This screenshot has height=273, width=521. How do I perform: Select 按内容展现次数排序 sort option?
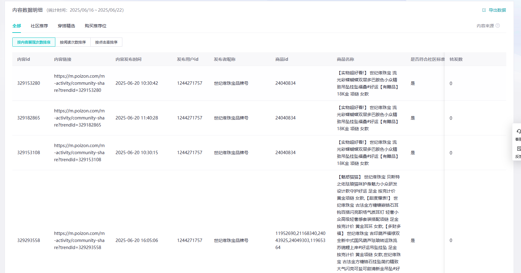(x=34, y=42)
